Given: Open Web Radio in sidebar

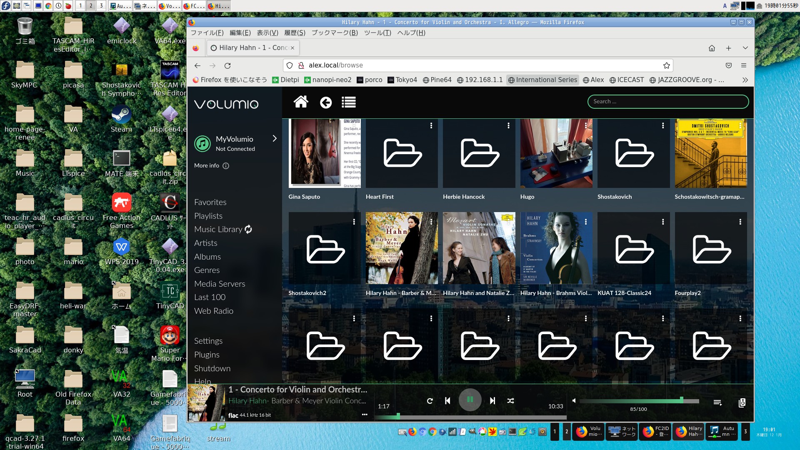Looking at the screenshot, I should (x=213, y=311).
